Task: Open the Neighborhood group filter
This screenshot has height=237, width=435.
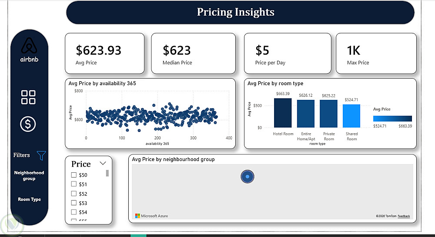Action: (29, 175)
